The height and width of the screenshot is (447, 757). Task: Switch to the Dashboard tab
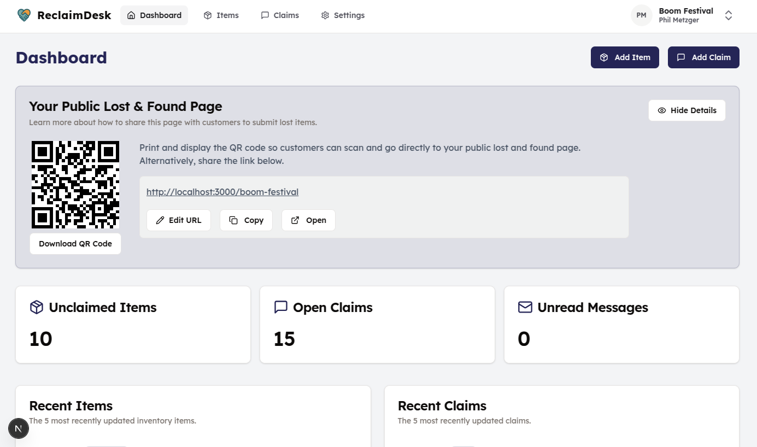(154, 15)
